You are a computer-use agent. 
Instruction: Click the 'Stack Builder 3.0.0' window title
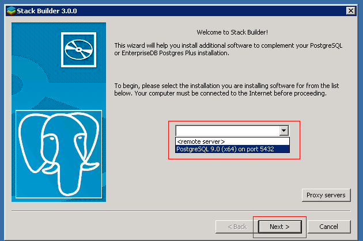(x=47, y=11)
